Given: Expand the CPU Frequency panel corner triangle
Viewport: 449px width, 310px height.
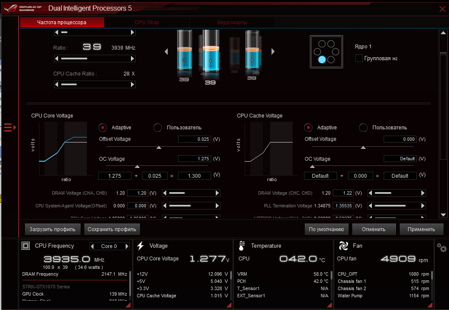Looking at the screenshot, I should point(128,305).
